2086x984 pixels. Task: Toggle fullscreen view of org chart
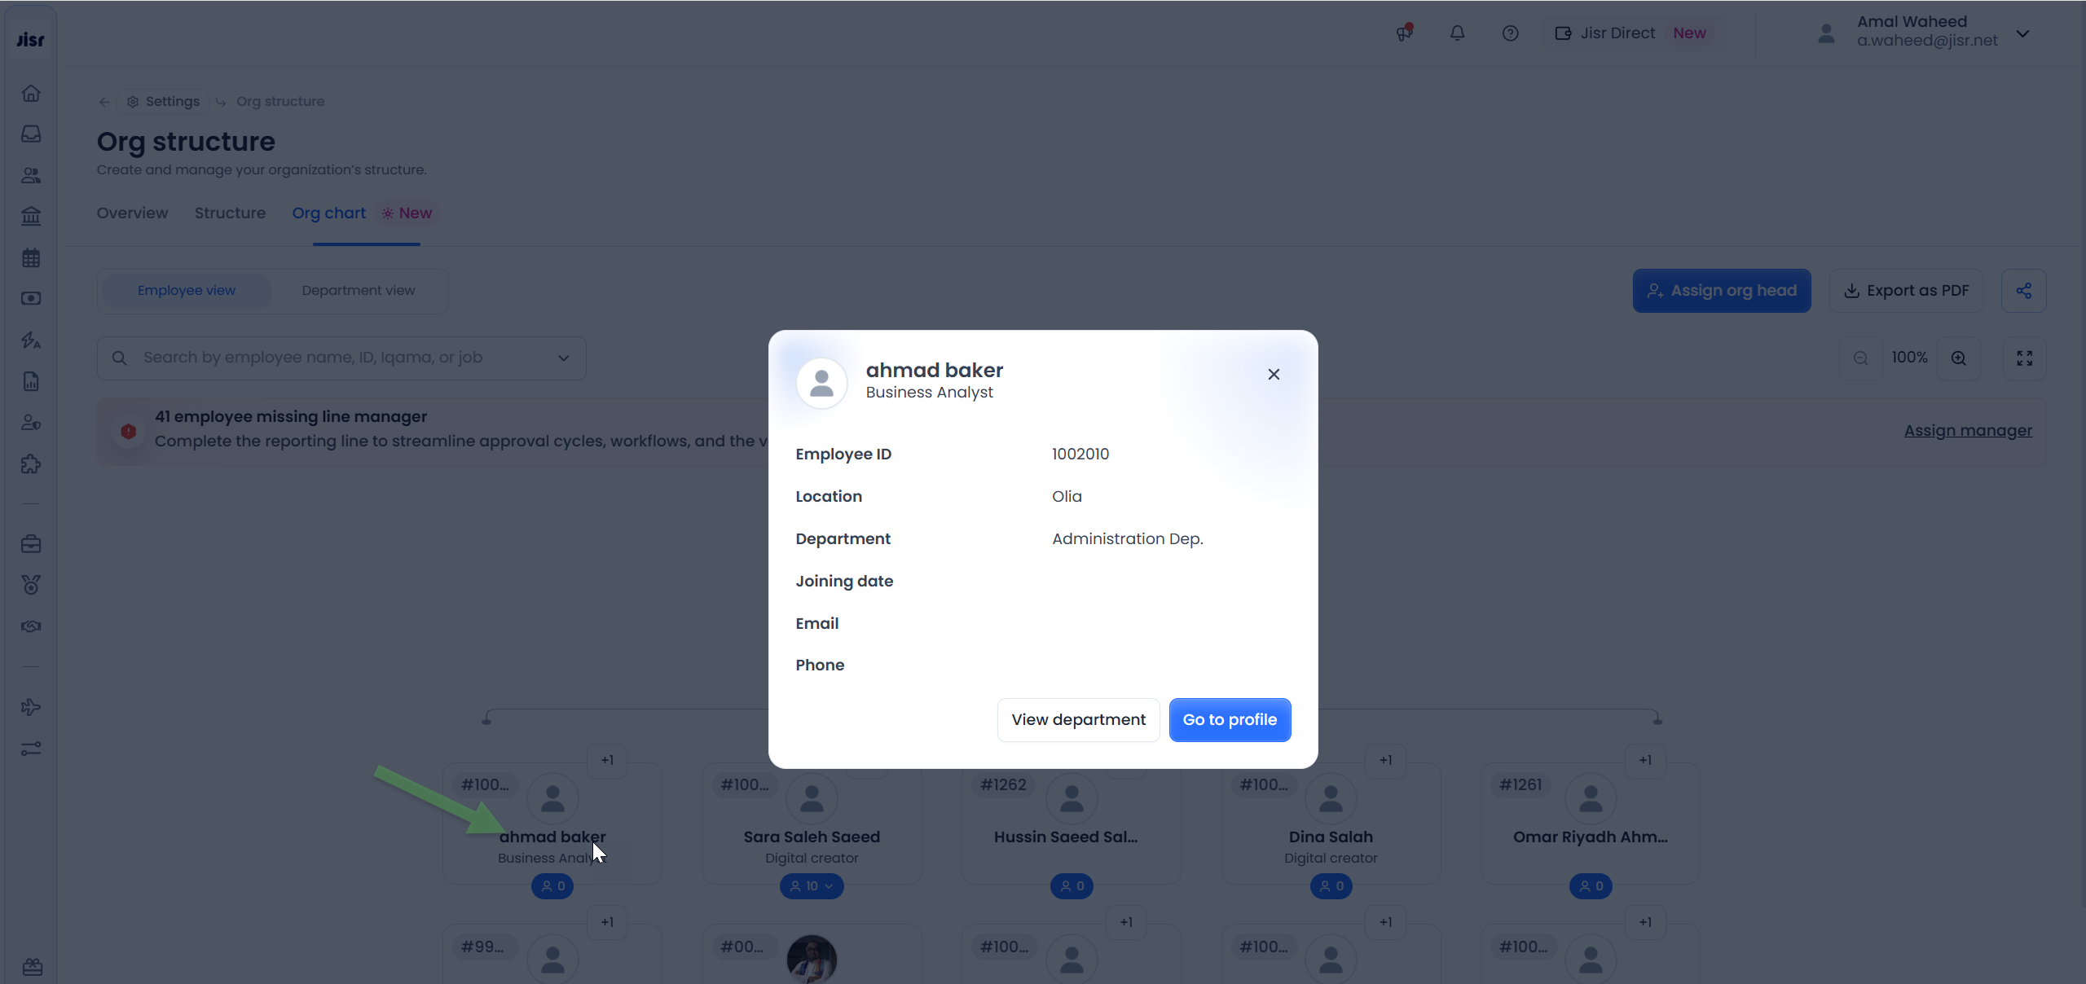click(2024, 358)
